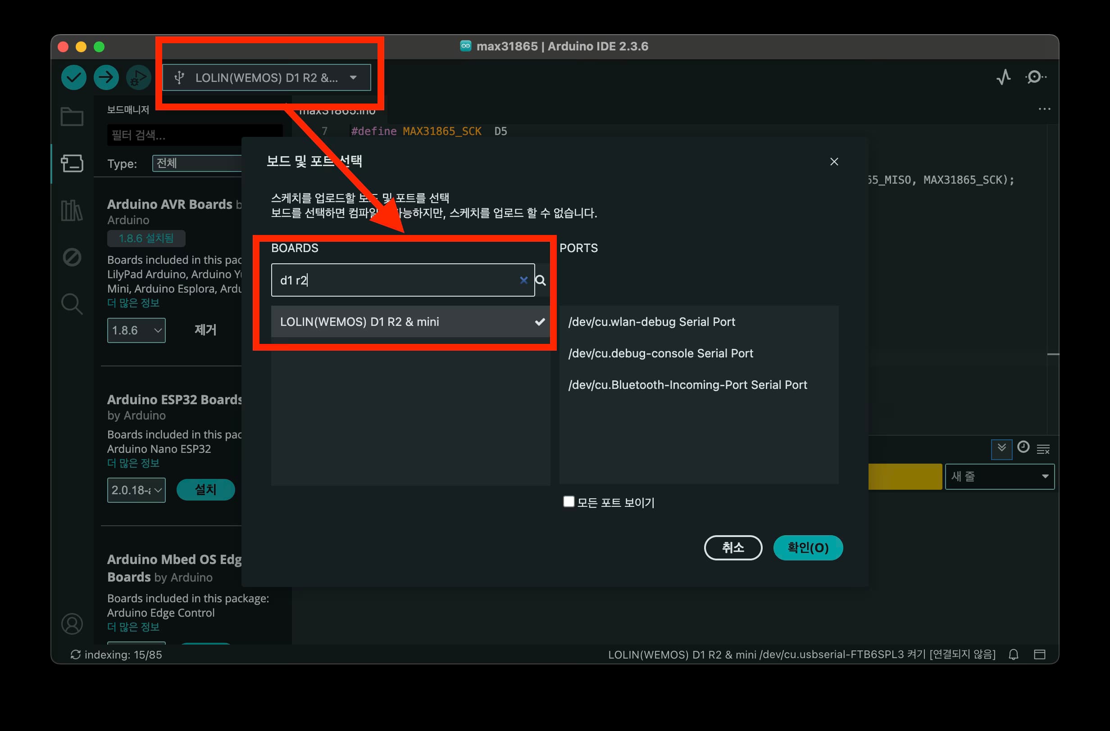Screen dimensions: 1110x731
Task: Select /dev/cu.debug-console Serial Port
Action: 698,353
